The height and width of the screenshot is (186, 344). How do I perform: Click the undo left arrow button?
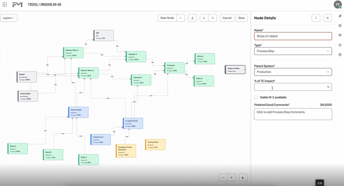tap(204, 18)
